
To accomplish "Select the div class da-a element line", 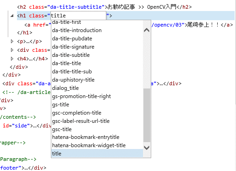I will click(x=27, y=83).
